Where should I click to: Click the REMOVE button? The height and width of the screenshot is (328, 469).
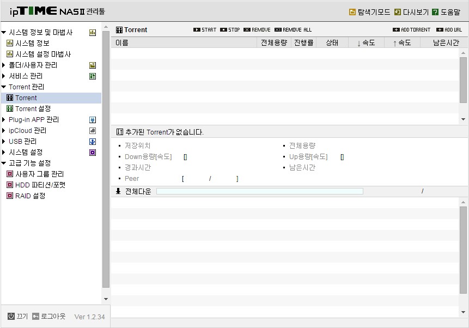(x=257, y=30)
